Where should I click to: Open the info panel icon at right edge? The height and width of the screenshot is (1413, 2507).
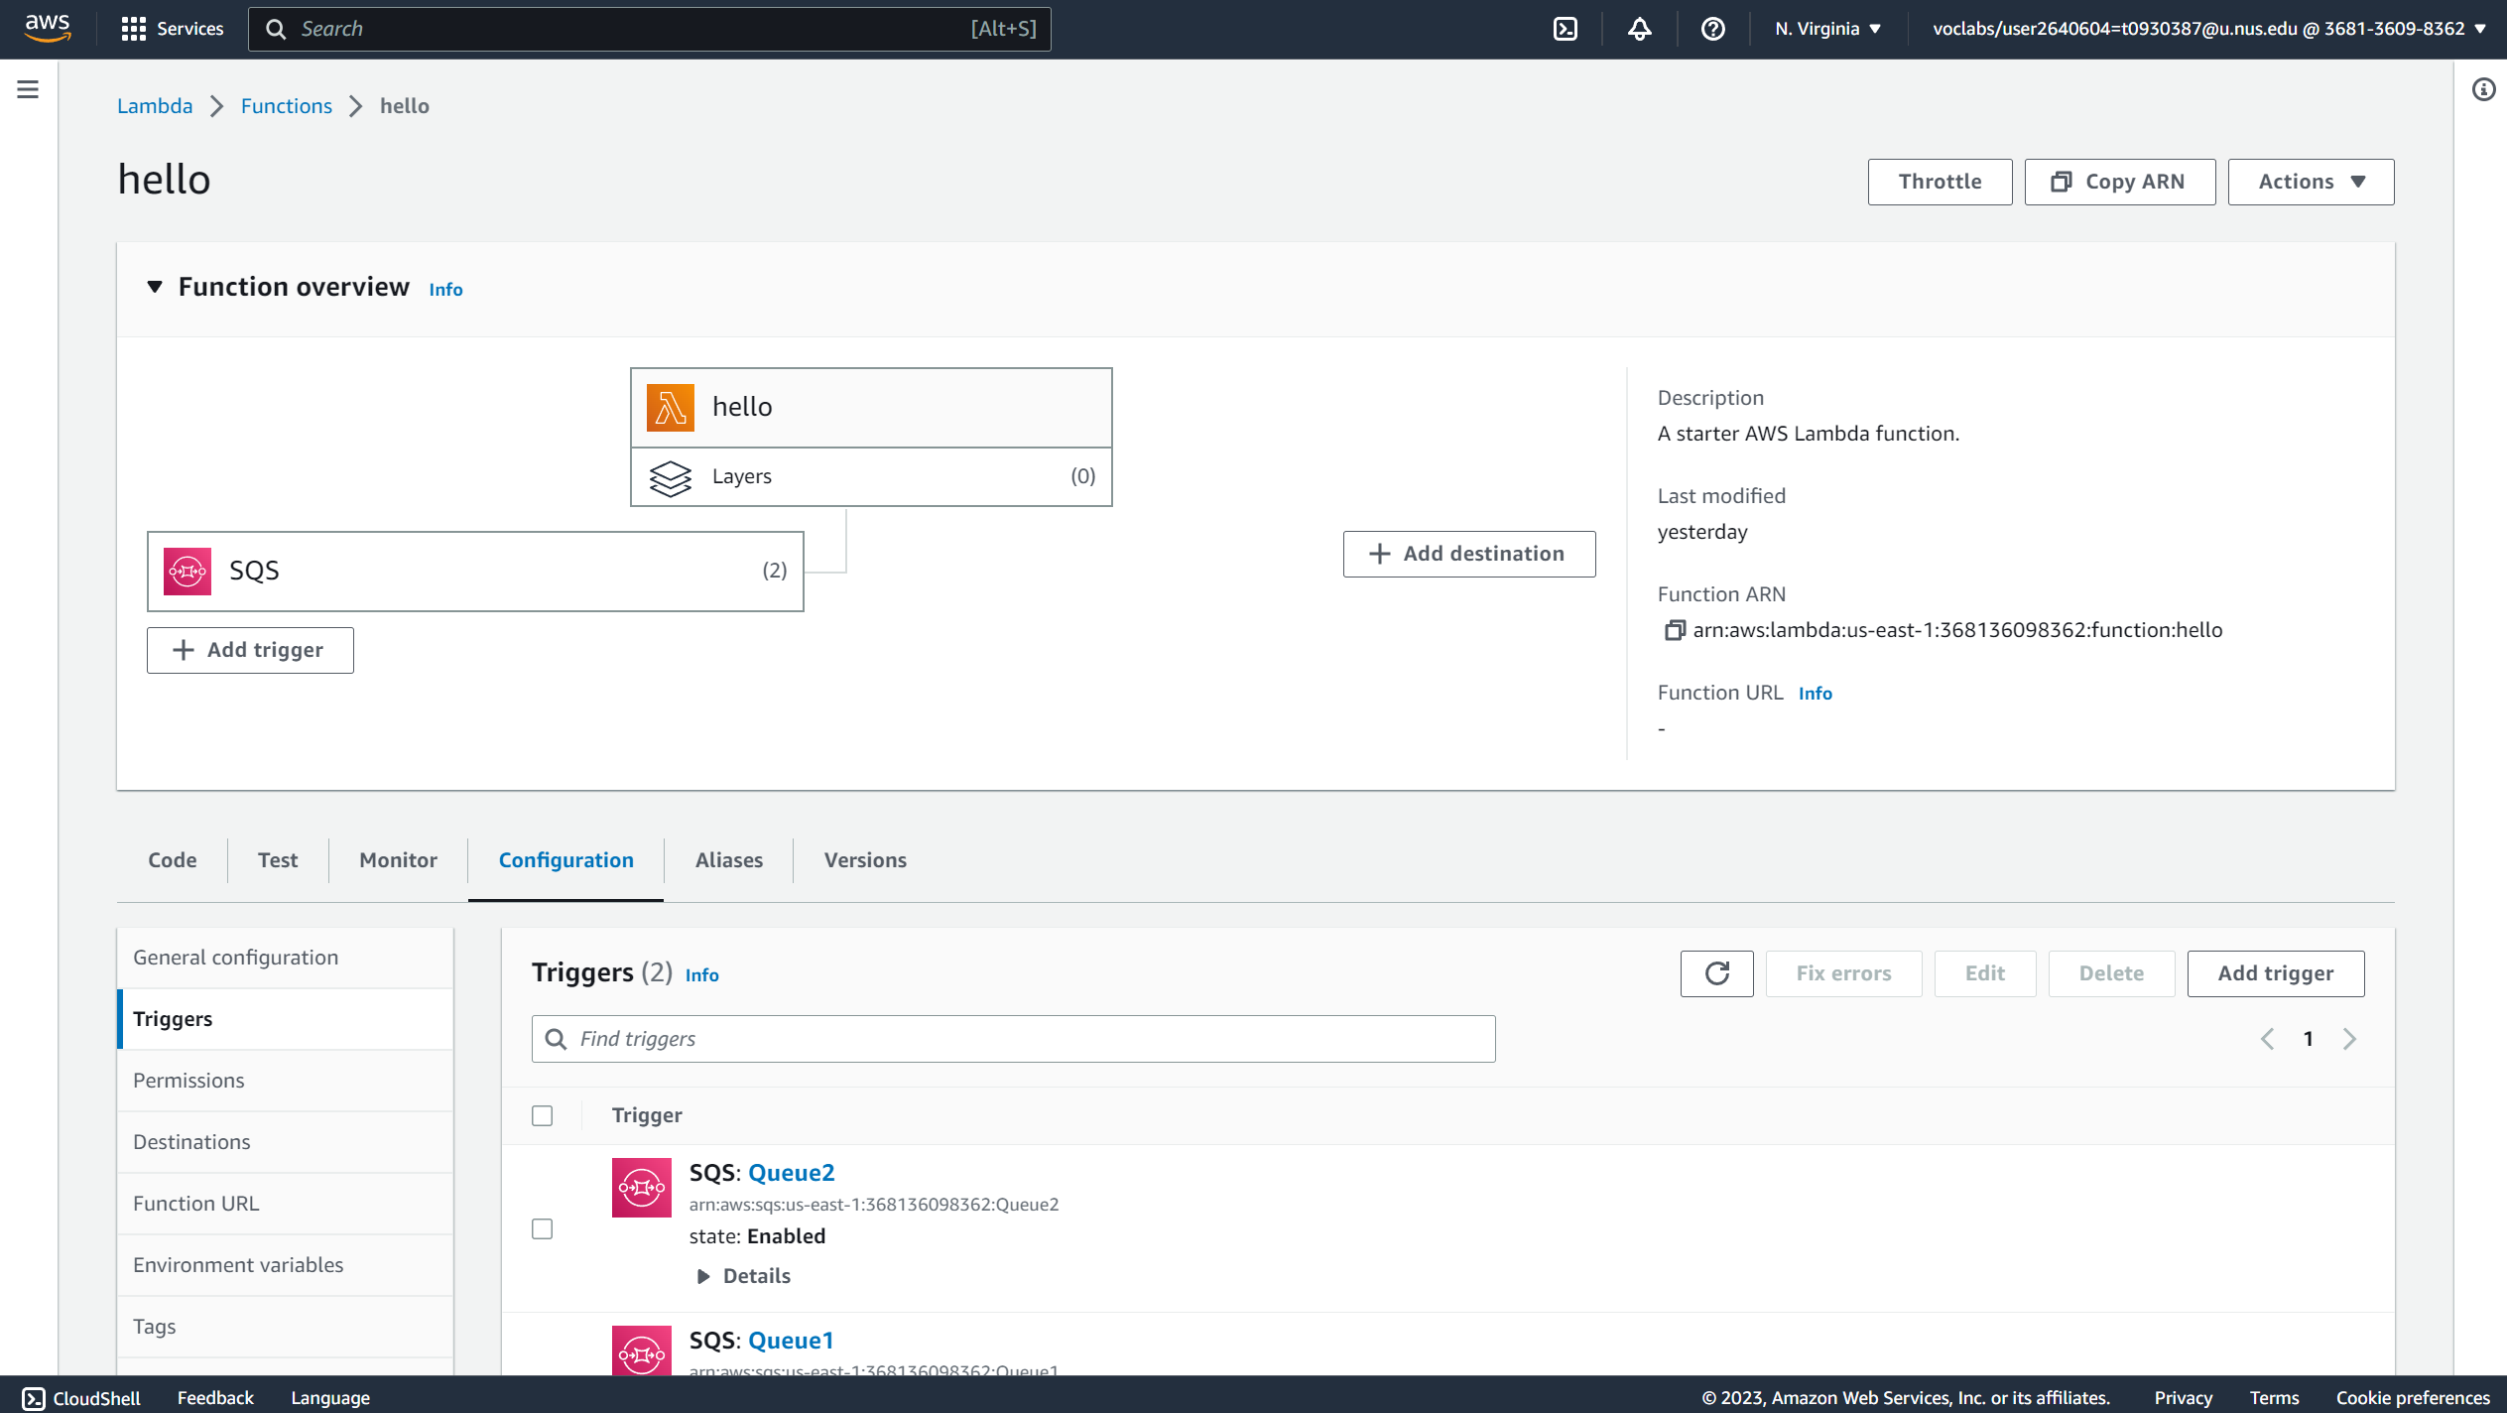coord(2483,89)
